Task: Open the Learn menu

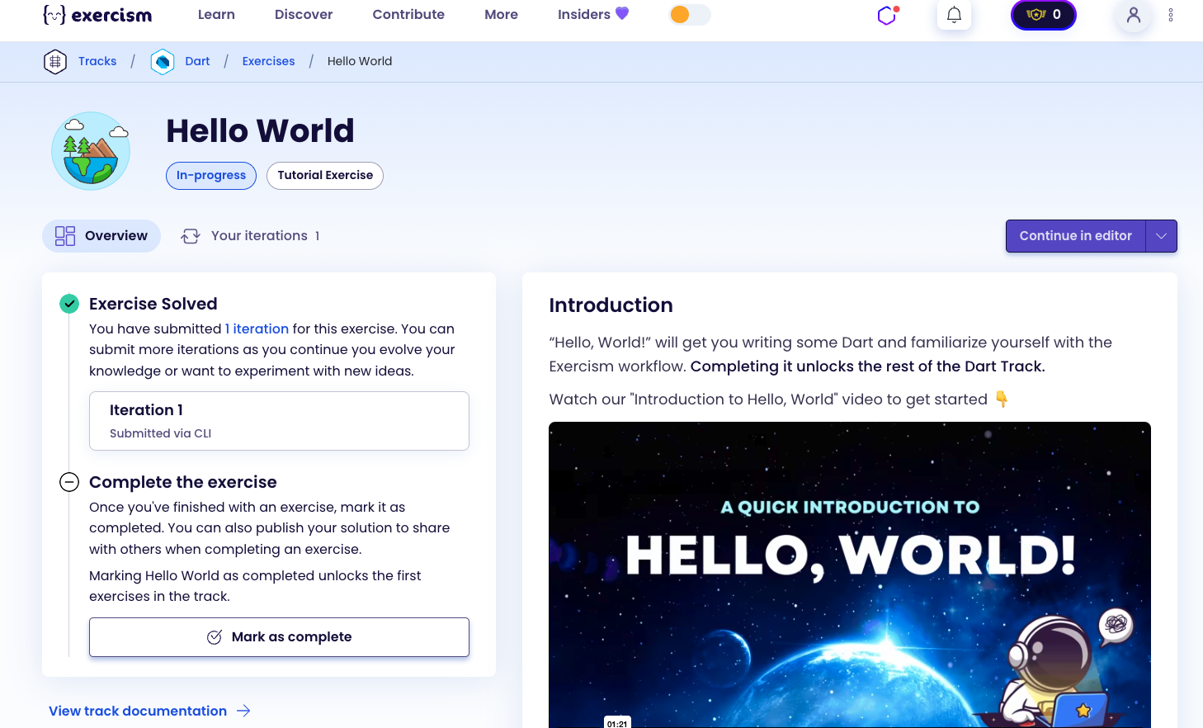Action: pyautogui.click(x=216, y=15)
